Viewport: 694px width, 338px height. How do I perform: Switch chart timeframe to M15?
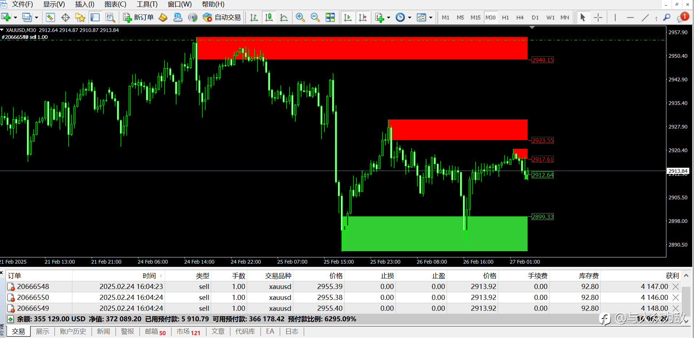coord(475,17)
